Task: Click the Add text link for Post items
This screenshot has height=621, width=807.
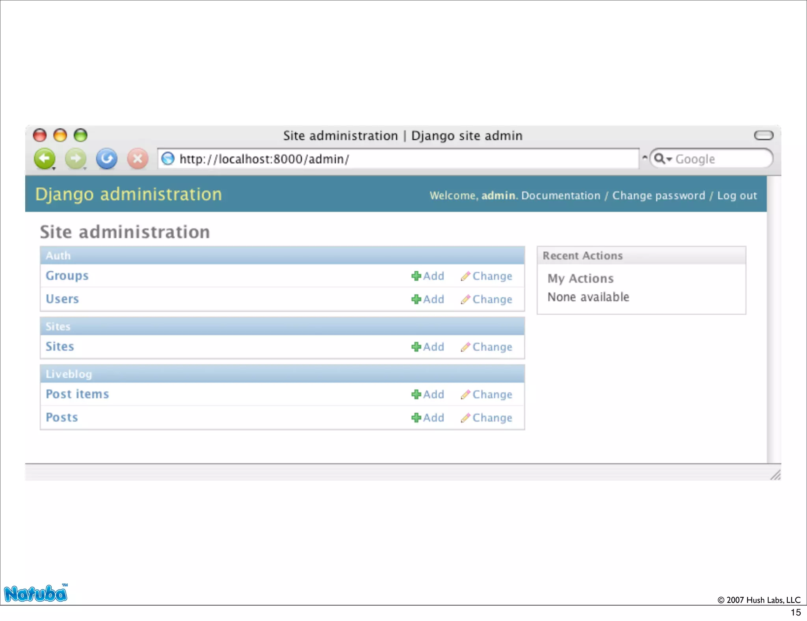Action: coord(433,394)
